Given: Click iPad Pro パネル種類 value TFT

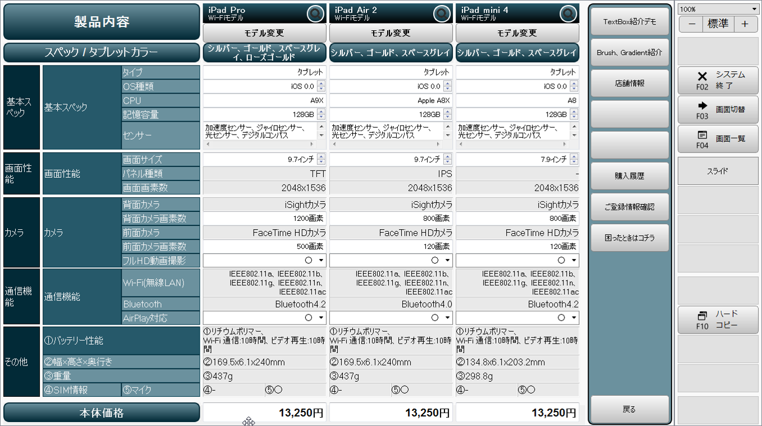Looking at the screenshot, I should click(x=264, y=174).
